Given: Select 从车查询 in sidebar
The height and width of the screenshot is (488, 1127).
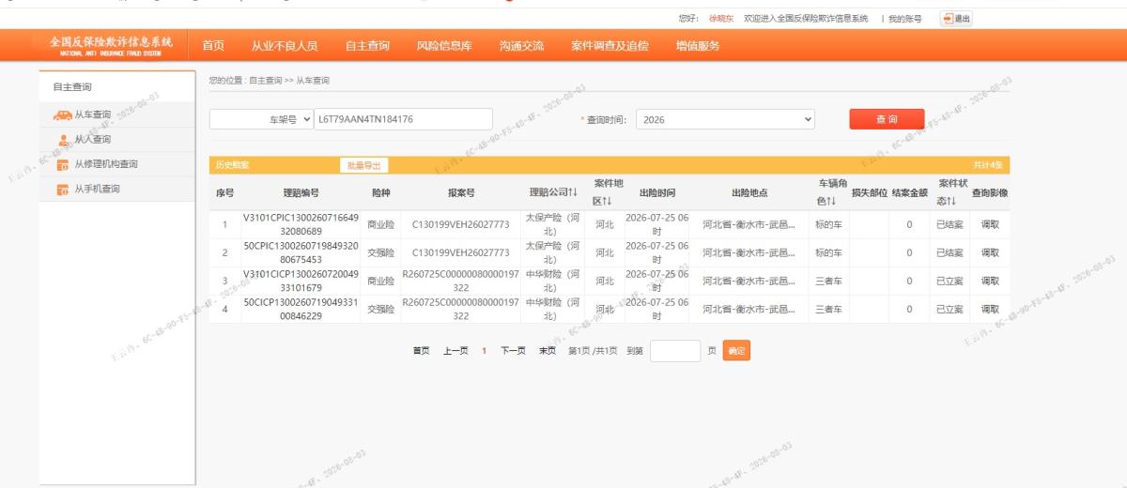Looking at the screenshot, I should pos(93,114).
